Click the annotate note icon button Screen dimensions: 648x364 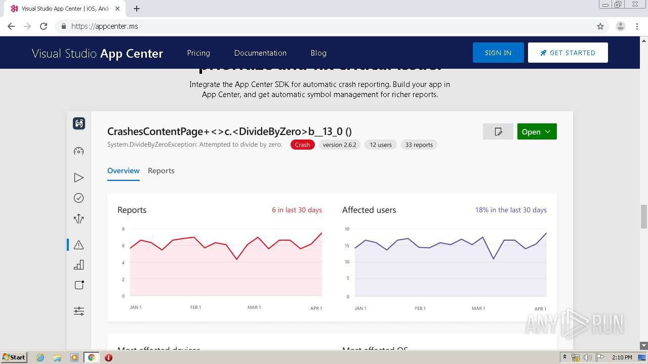498,131
